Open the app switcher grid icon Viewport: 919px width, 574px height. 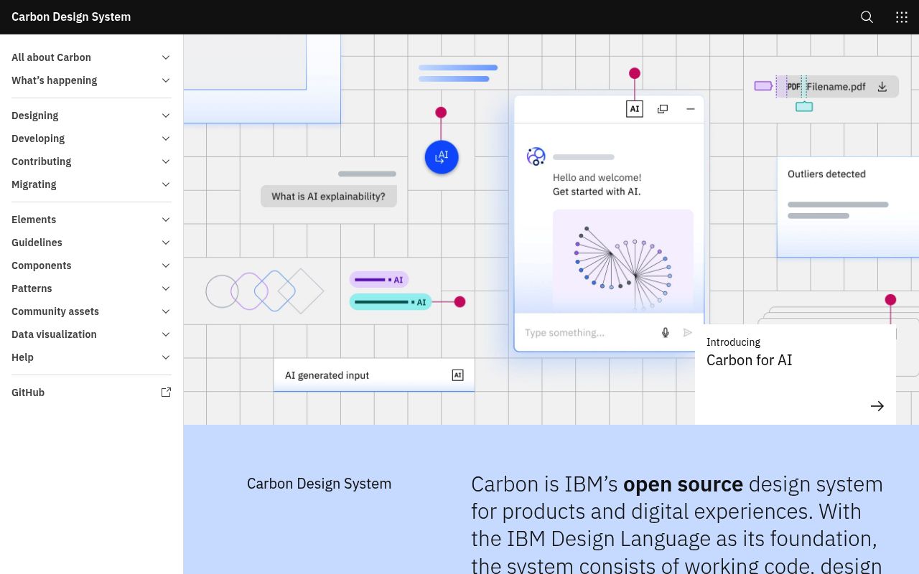(x=901, y=17)
